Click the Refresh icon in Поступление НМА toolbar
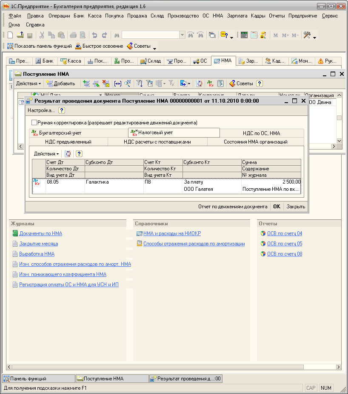This screenshot has height=394, width=348. (x=199, y=83)
